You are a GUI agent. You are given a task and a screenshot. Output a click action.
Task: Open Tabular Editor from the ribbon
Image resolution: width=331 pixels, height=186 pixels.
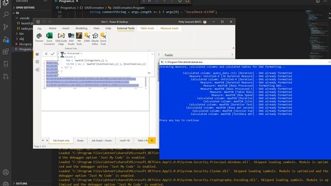tap(95, 39)
